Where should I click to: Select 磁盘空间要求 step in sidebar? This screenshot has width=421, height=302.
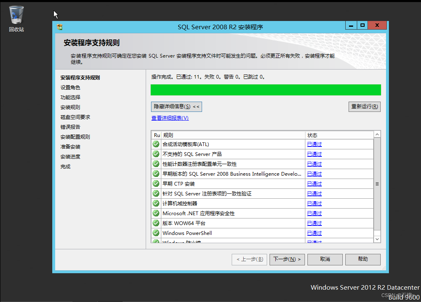click(x=75, y=117)
